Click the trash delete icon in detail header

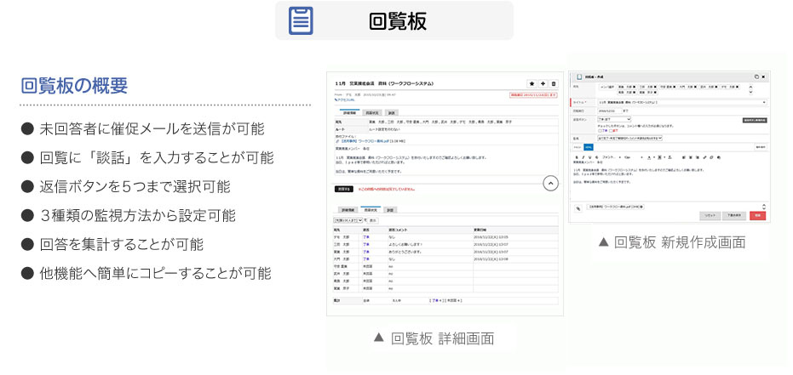[x=554, y=84]
